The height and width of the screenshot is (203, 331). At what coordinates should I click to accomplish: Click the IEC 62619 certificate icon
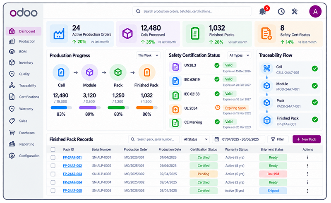coord(175,81)
